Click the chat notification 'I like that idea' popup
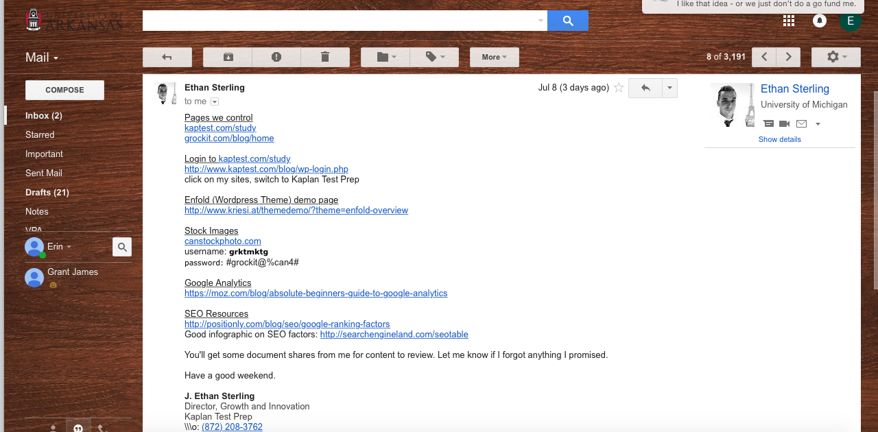Viewport: 878px width, 432px height. (x=752, y=5)
